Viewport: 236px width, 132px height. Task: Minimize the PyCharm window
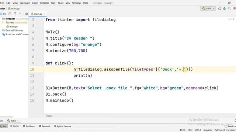click(220, 3)
